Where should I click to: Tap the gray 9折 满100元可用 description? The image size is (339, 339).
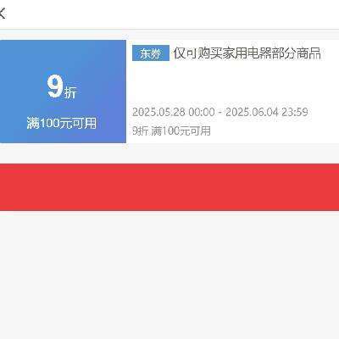click(x=171, y=131)
